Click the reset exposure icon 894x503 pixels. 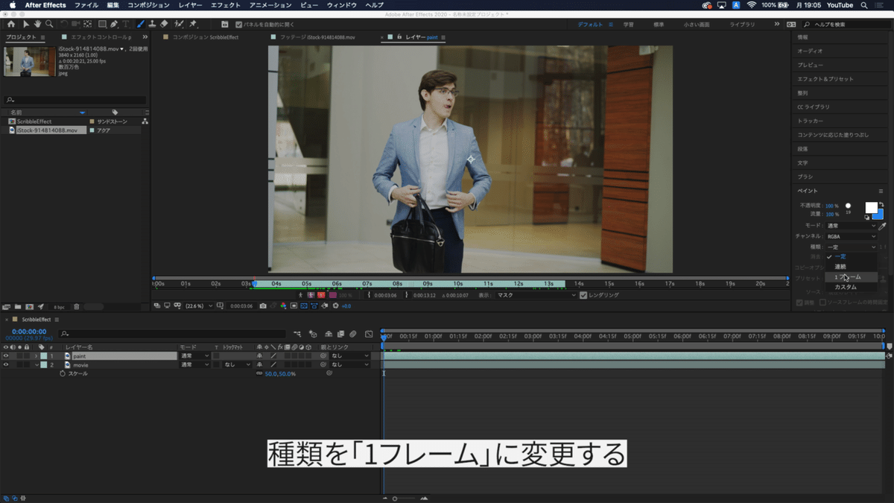(335, 306)
